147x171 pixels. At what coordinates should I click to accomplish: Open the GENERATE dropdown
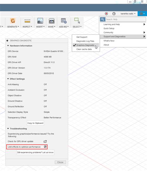click(13, 27)
